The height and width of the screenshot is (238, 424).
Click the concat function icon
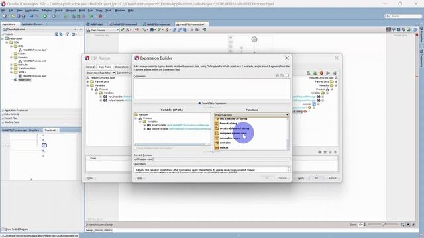(217, 147)
